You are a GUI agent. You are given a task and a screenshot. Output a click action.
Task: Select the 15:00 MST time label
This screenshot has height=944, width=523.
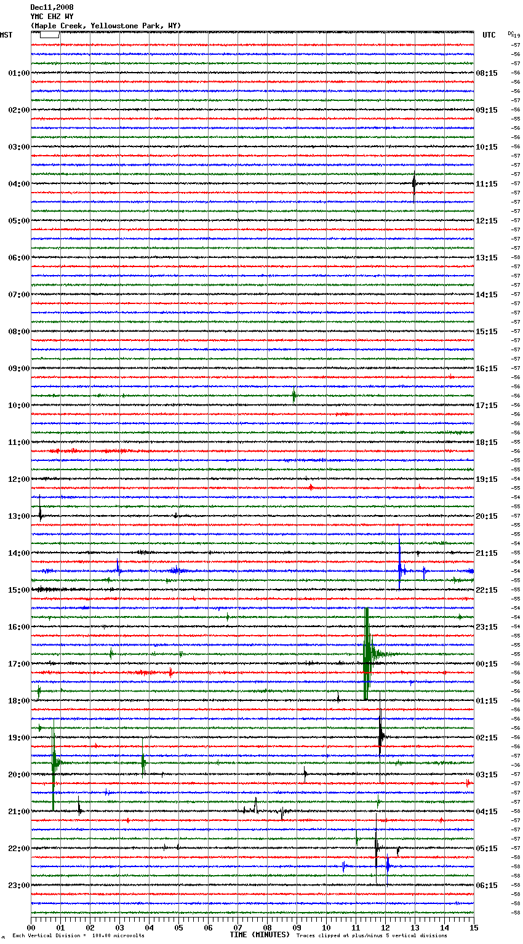(x=19, y=590)
